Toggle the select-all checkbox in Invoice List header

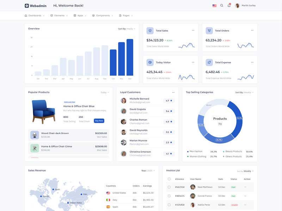pos(169,179)
